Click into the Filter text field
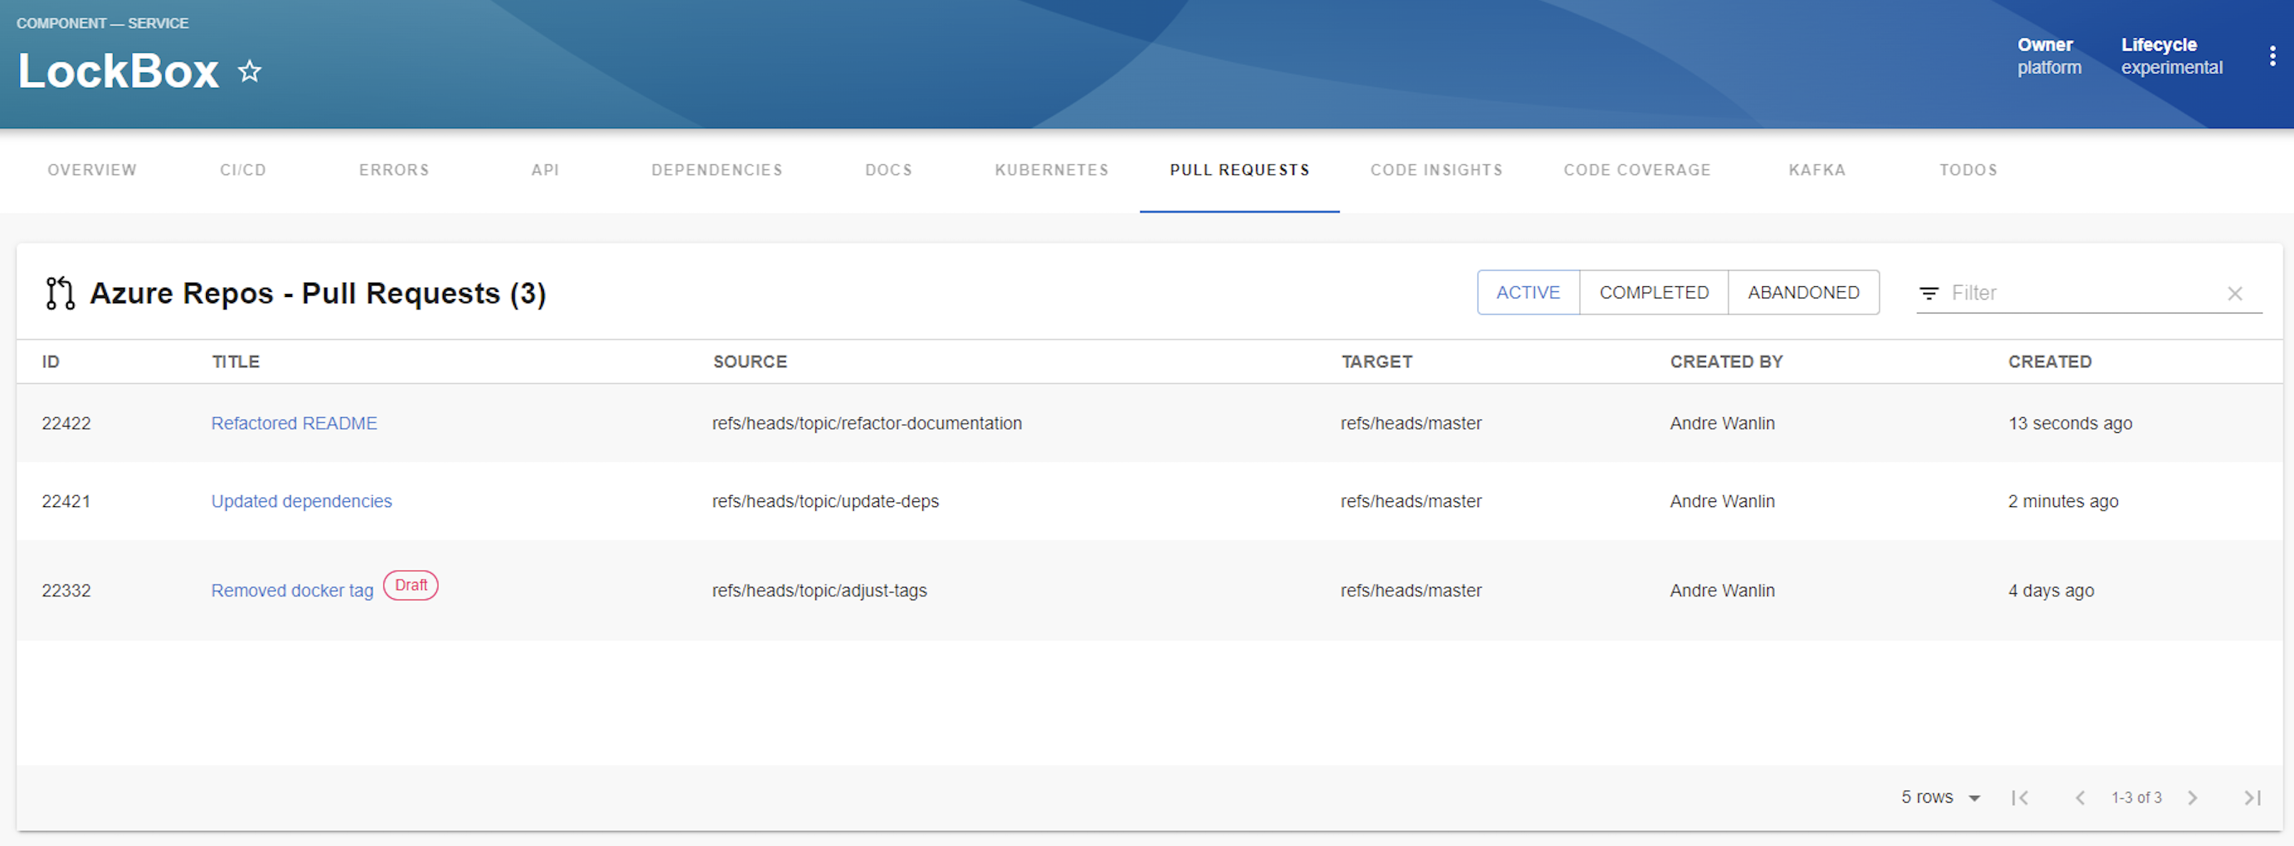2294x846 pixels. pos(2082,293)
